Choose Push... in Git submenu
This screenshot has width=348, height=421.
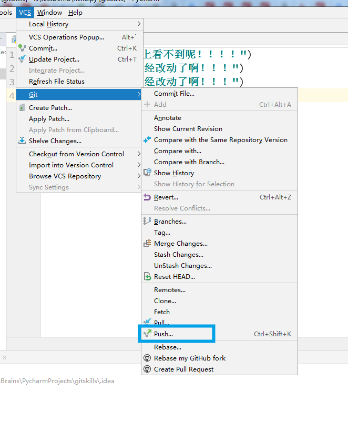(219, 334)
